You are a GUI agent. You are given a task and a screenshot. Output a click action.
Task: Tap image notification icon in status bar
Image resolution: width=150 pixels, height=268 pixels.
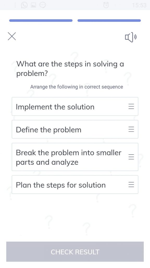(x=33, y=5)
